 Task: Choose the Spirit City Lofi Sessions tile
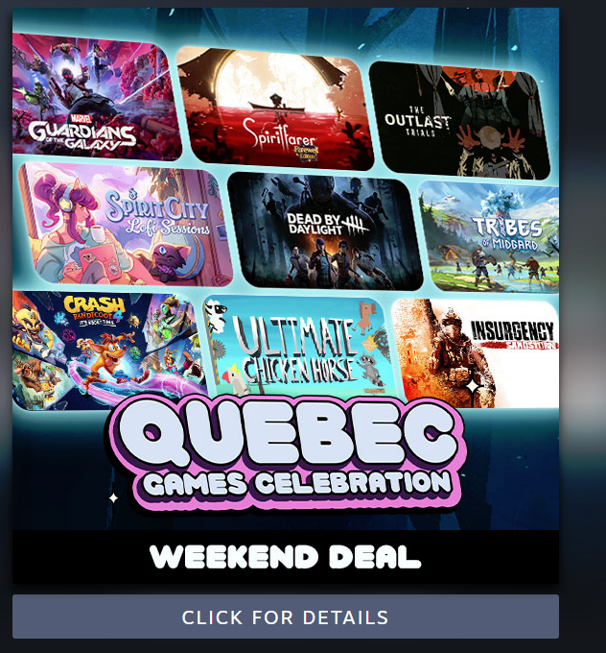click(125, 225)
